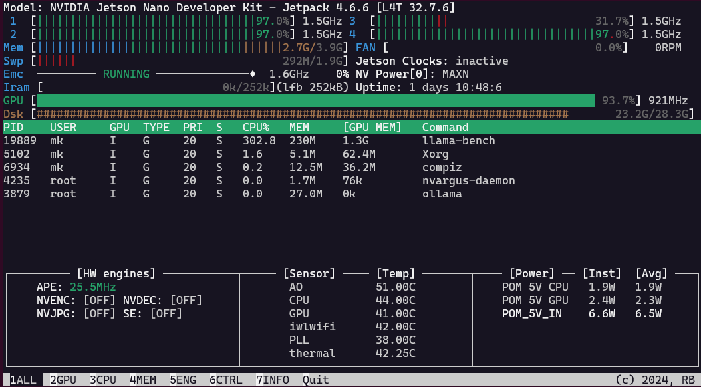Select the Xorg process row
Viewport: 701px width, 387px height.
436,154
